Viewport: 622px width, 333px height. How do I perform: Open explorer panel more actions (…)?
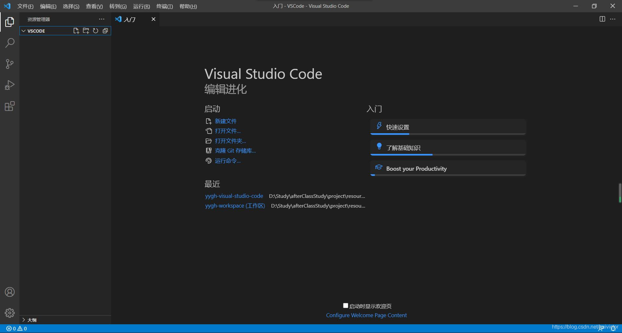point(102,19)
